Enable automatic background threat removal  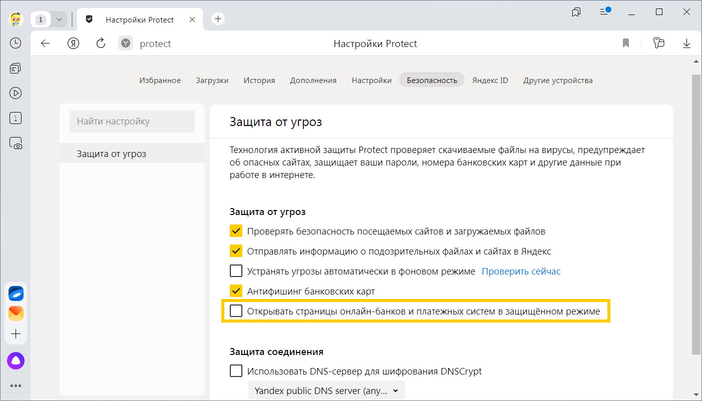tap(236, 271)
